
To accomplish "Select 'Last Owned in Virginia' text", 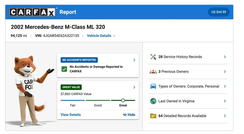I will pyautogui.click(x=176, y=101).
